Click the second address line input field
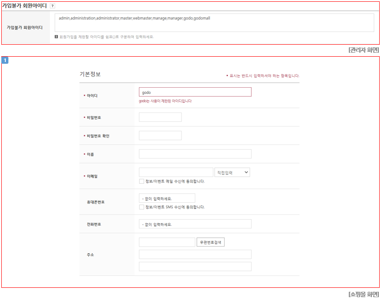The width and height of the screenshot is (381, 298). coord(195,267)
